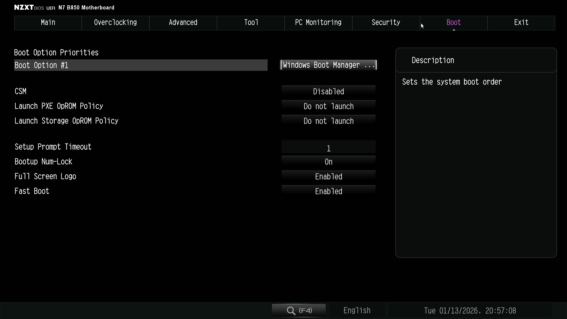Edit the Setup Prompt Timeout value field

[x=328, y=148]
